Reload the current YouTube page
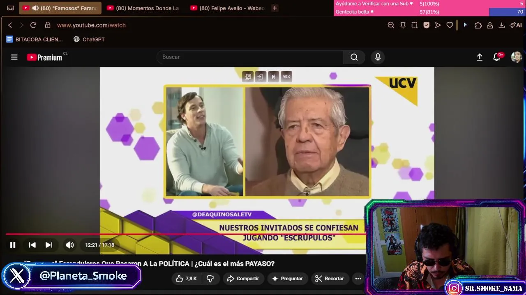Image resolution: width=526 pixels, height=295 pixels. 33,25
